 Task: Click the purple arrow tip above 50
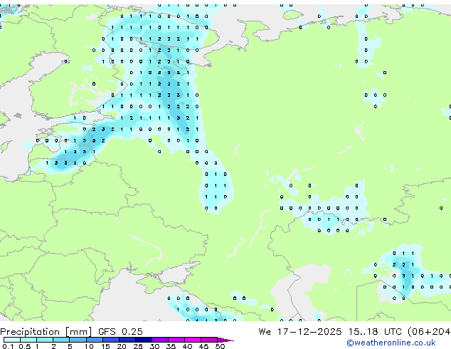(x=225, y=340)
